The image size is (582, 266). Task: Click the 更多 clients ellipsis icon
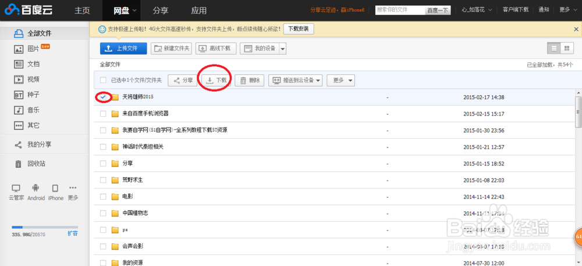point(73,188)
